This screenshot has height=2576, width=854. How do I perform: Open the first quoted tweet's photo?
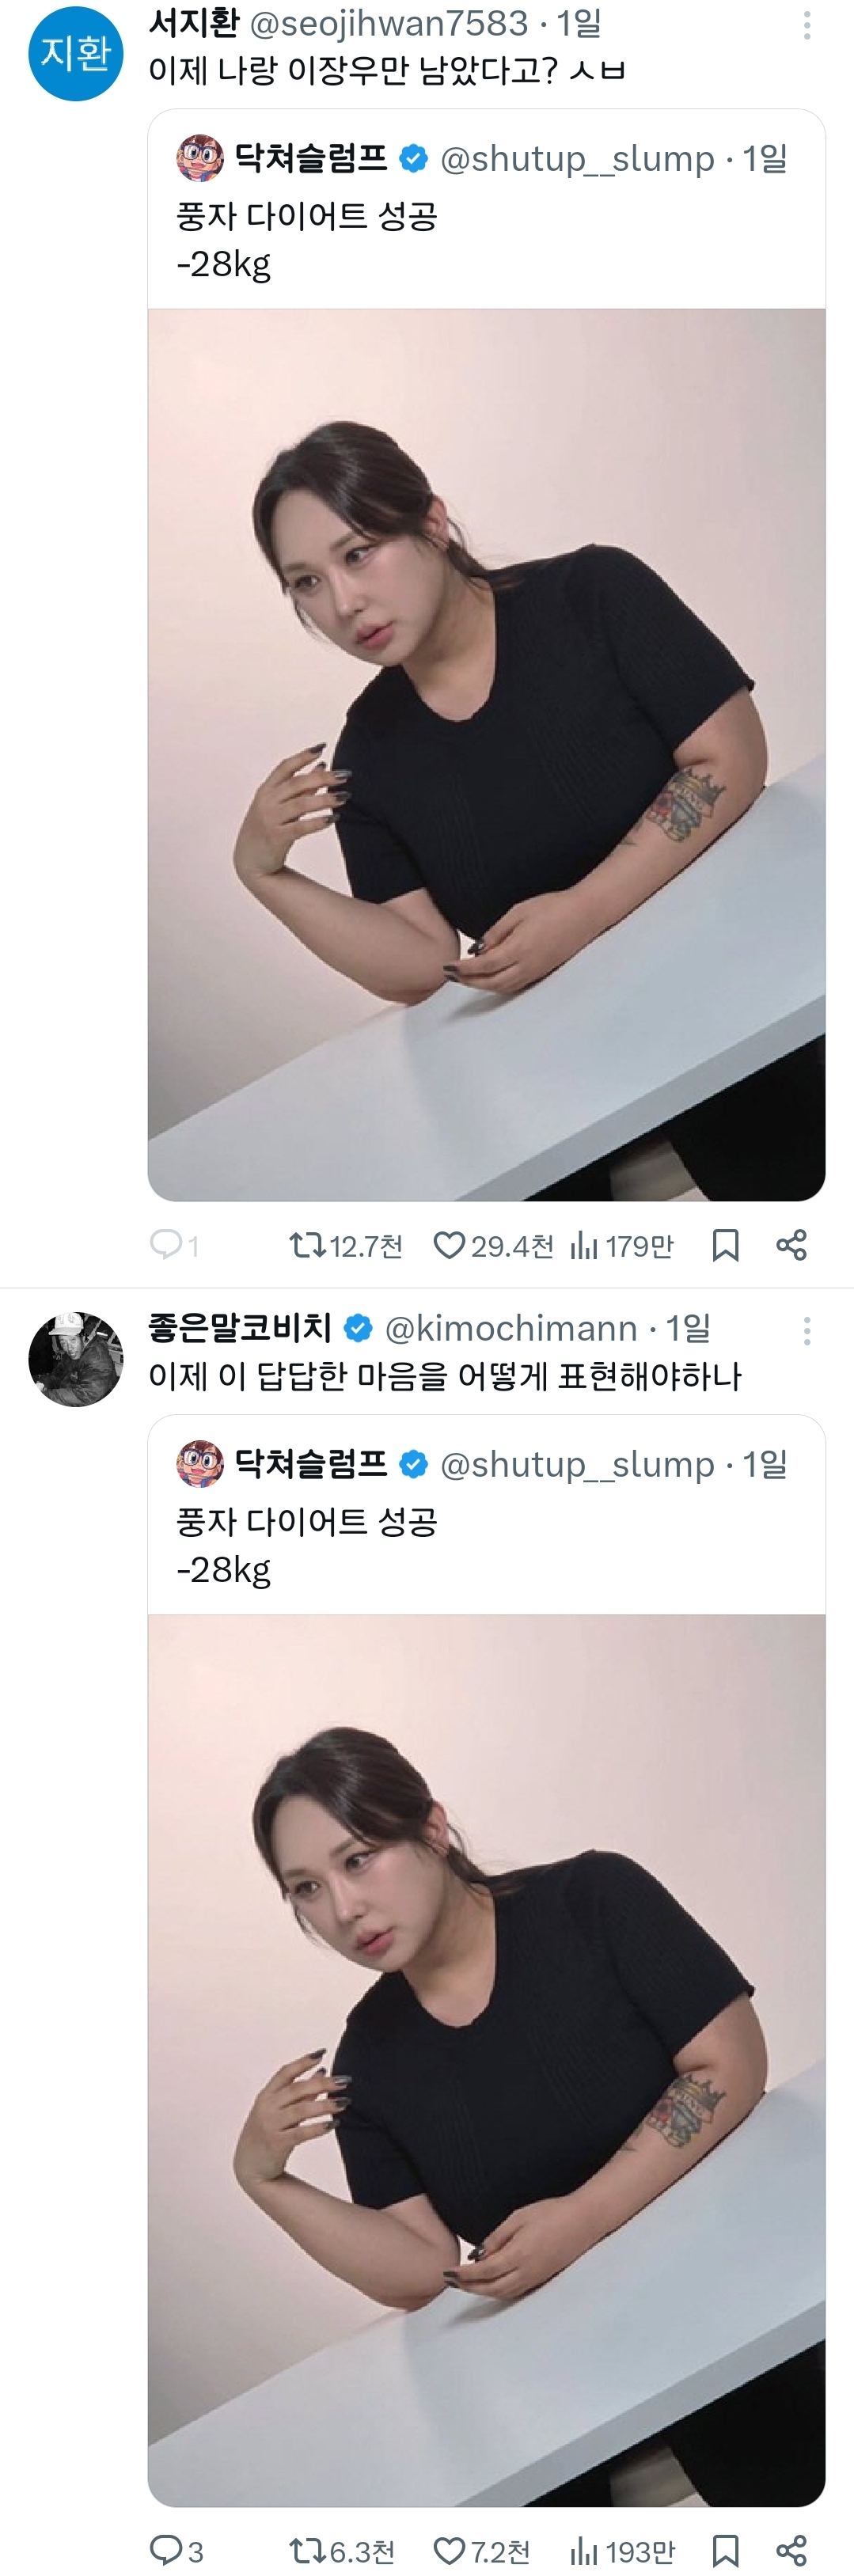coord(486,754)
